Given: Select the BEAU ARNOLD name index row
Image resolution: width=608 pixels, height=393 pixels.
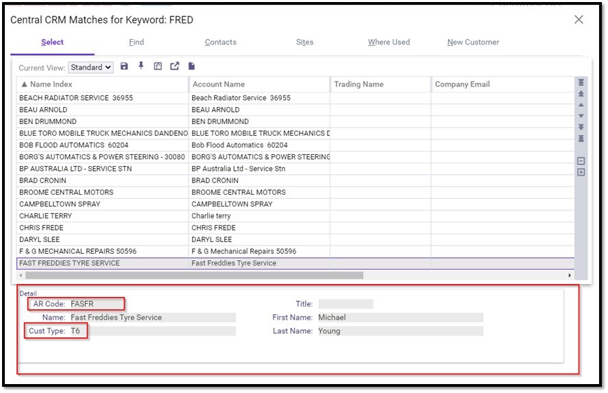Looking at the screenshot, I should pyautogui.click(x=102, y=110).
